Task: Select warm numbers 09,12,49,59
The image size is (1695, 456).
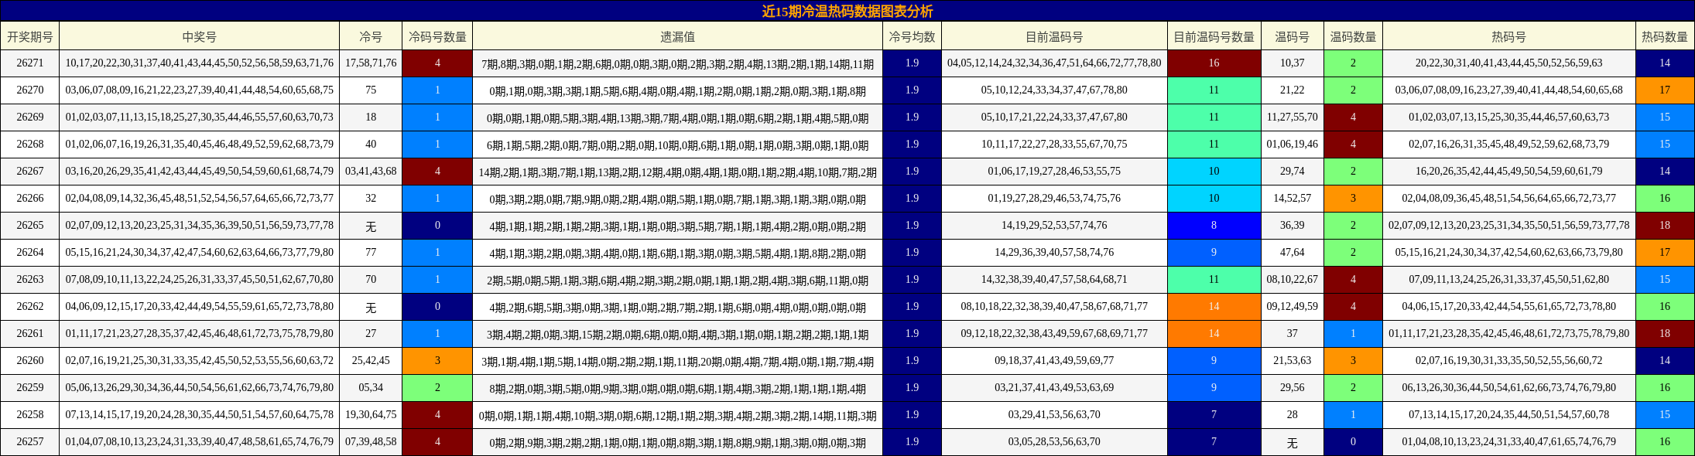Action: click(x=1292, y=307)
